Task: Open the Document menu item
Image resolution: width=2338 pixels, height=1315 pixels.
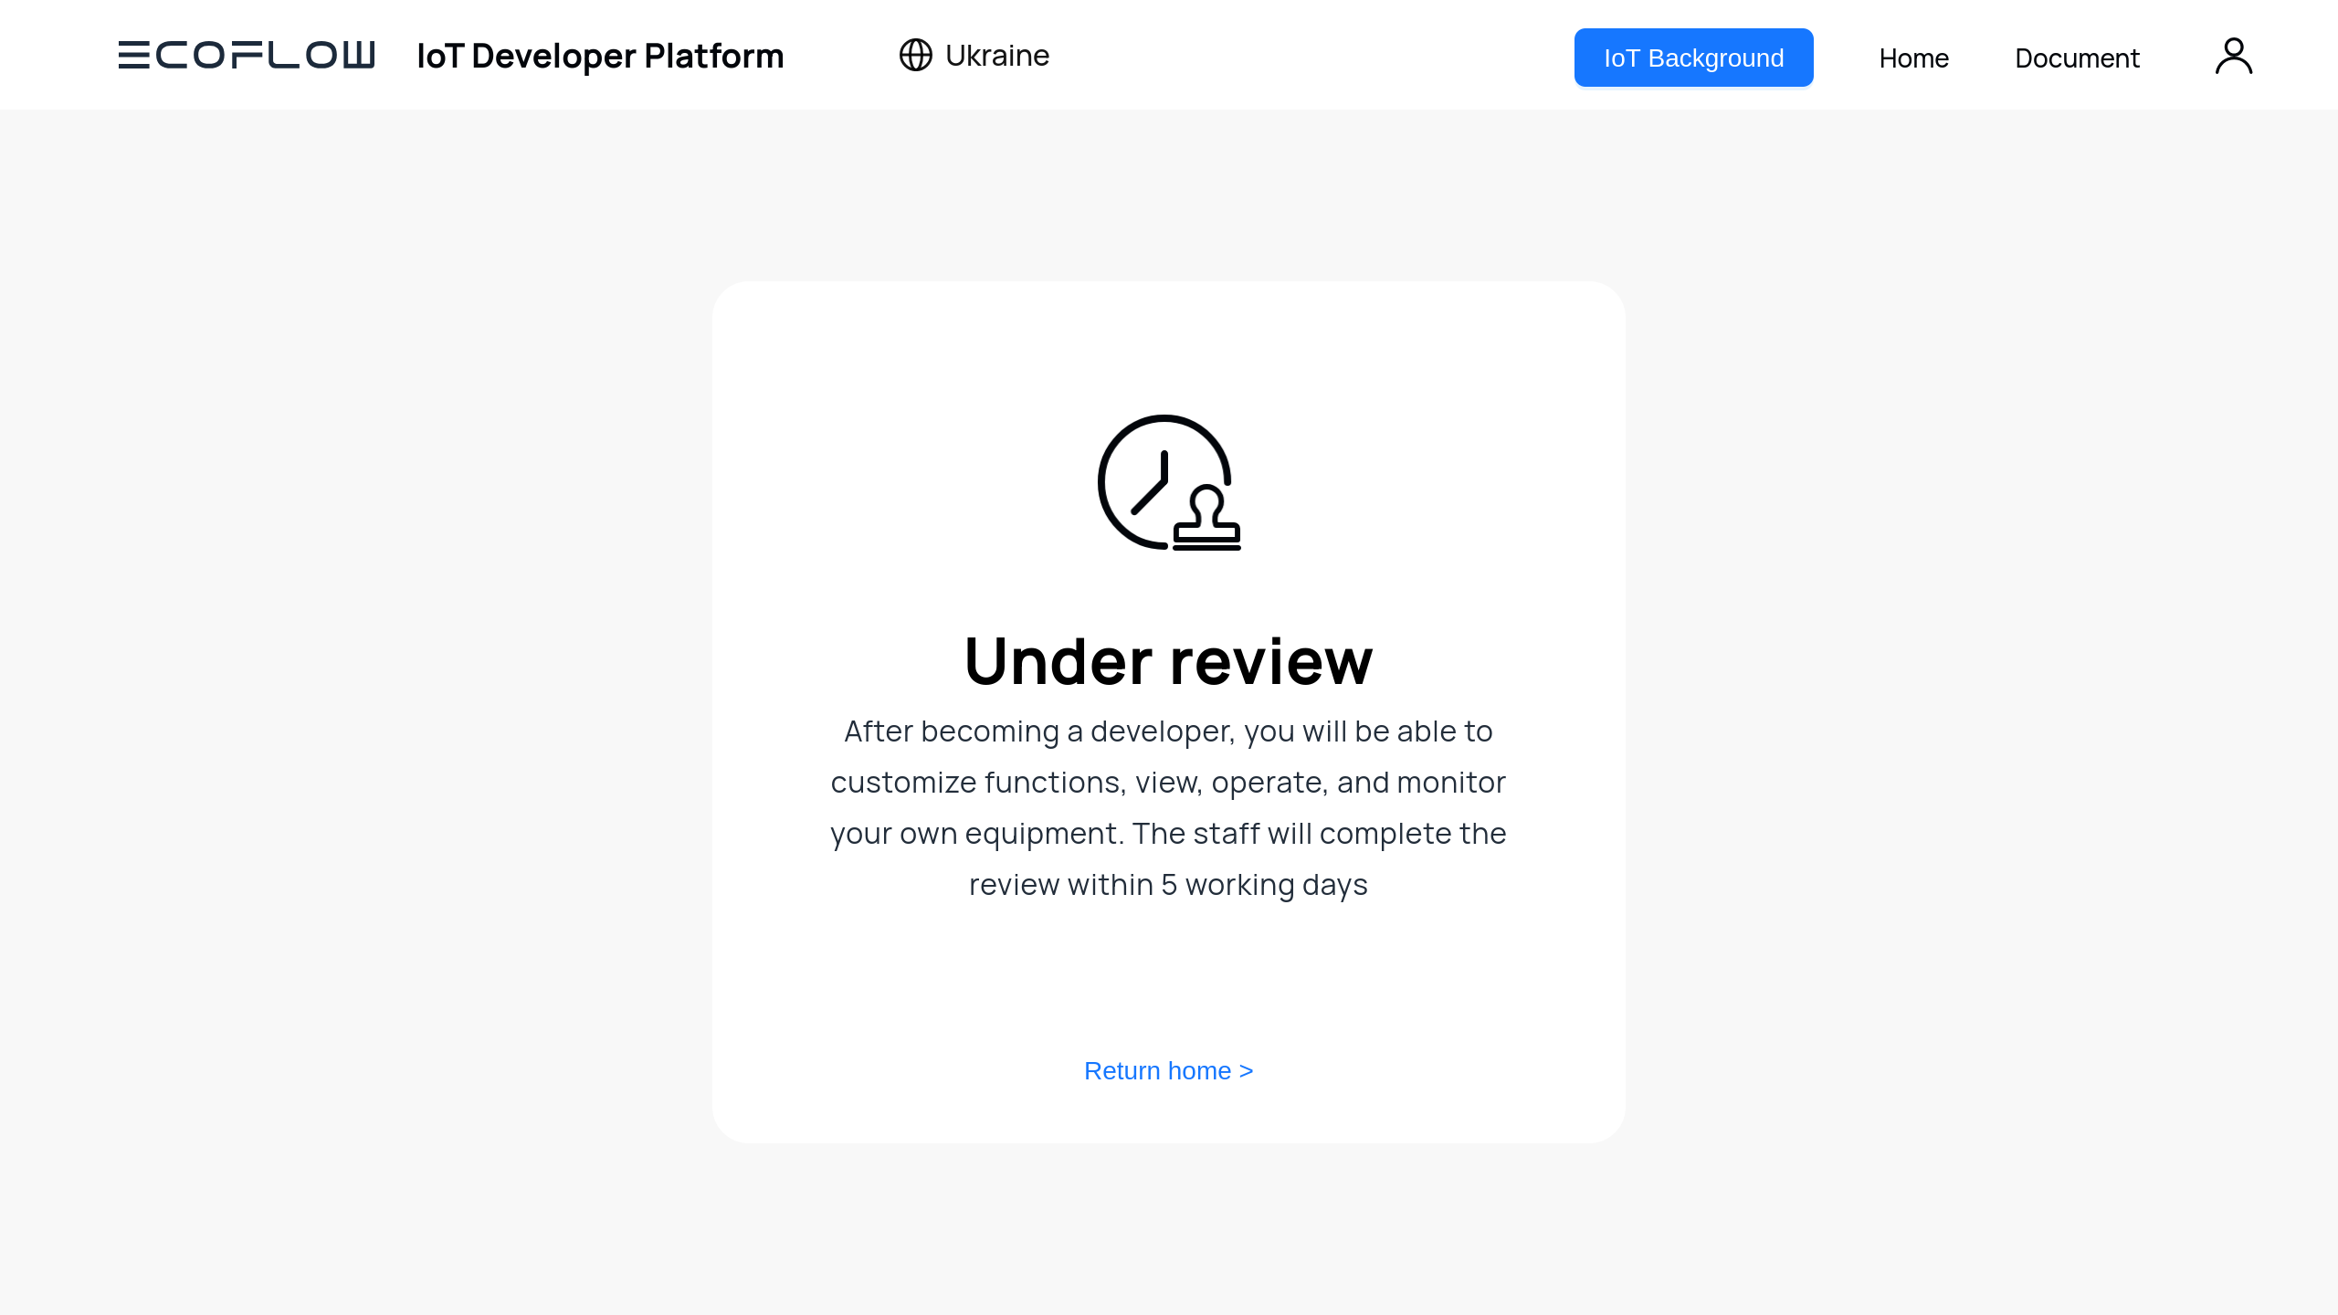Action: (2077, 58)
